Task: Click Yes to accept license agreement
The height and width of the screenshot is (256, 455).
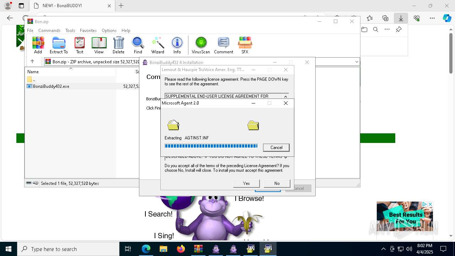Action: point(246,183)
